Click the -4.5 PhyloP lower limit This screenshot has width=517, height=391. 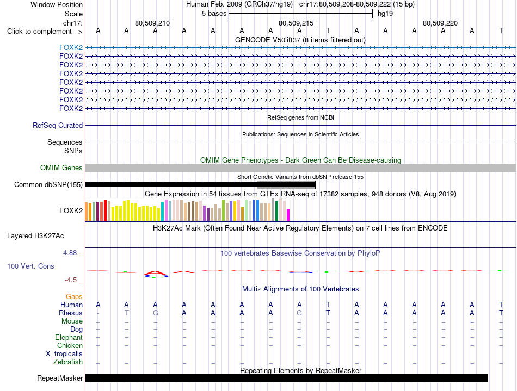click(x=71, y=280)
